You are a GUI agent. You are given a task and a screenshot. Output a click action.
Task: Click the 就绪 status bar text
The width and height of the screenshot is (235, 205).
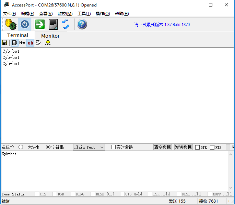pos(5,201)
